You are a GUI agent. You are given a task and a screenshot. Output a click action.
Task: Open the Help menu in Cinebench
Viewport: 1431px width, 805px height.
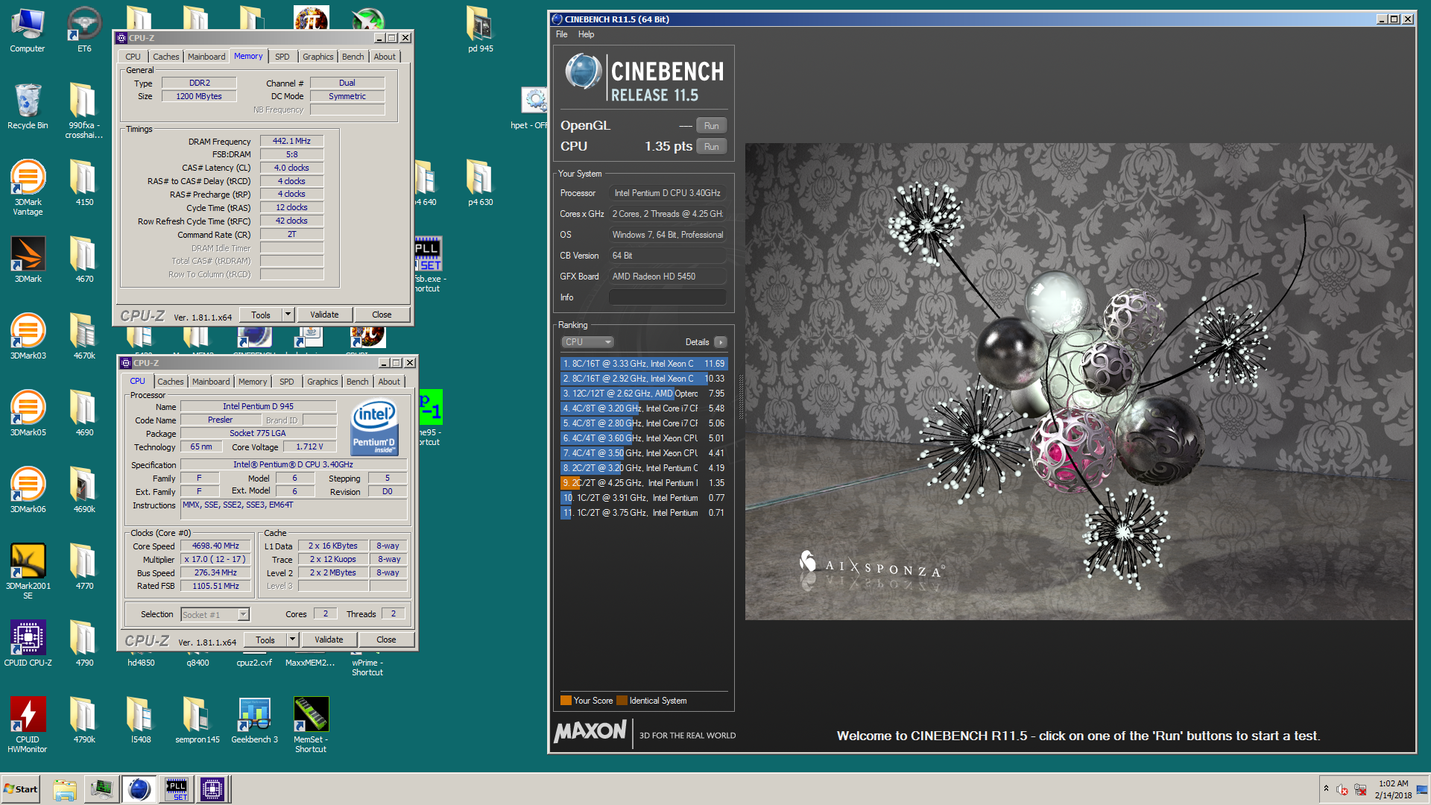587,34
